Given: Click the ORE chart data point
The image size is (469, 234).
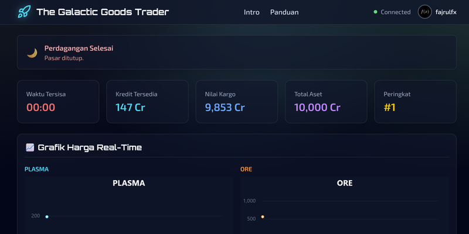Looking at the screenshot, I should pyautogui.click(x=263, y=217).
